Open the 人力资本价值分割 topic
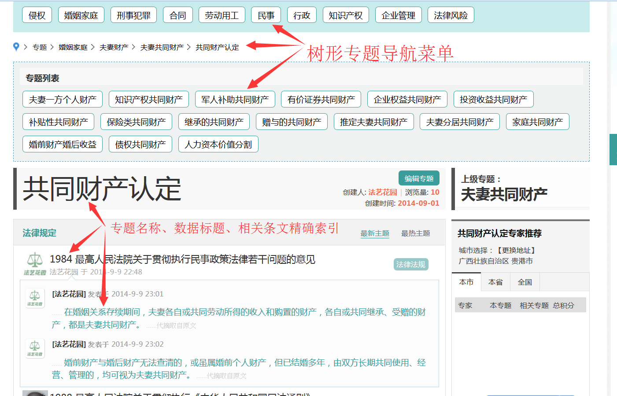617x396 pixels. tap(218, 144)
